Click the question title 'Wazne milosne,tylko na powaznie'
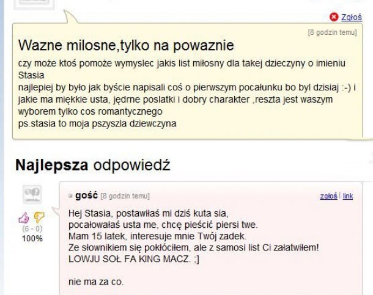 (126, 45)
